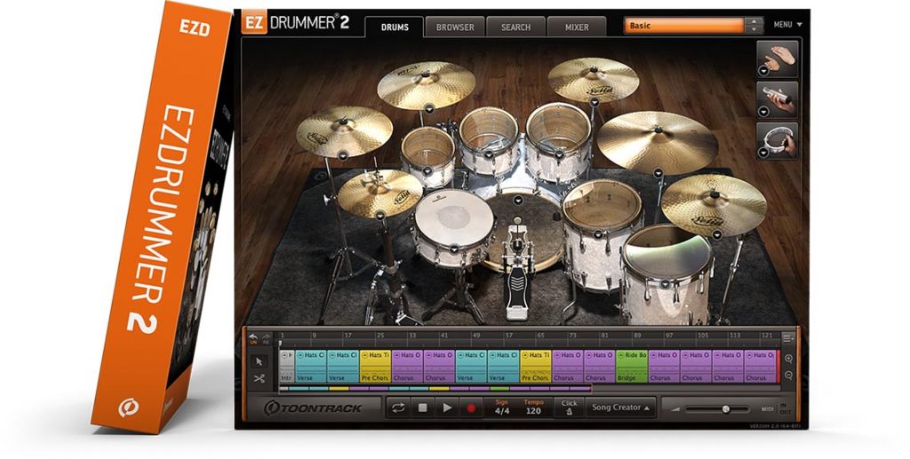The height and width of the screenshot is (459, 910).
Task: Open the front floor tom's dropdown arrow
Action: 665,284
